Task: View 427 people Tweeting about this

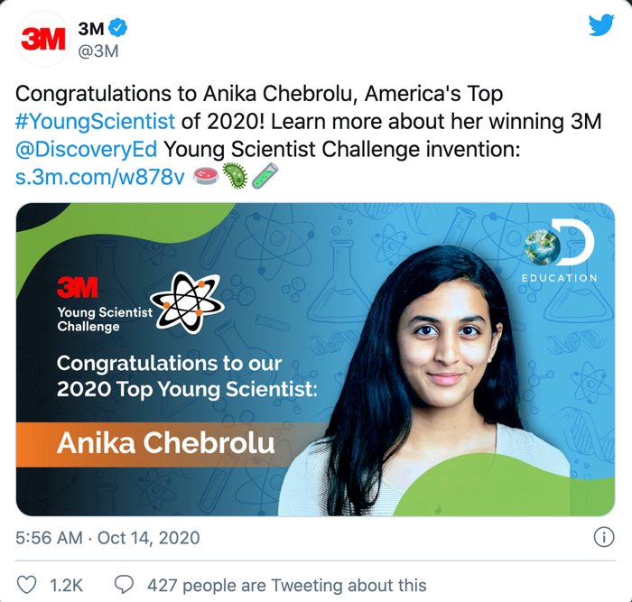Action: tap(286, 585)
